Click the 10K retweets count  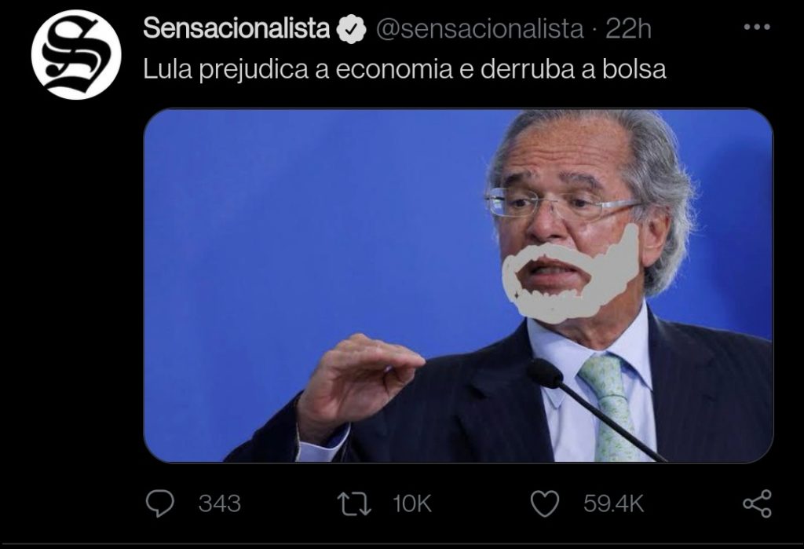tap(412, 504)
